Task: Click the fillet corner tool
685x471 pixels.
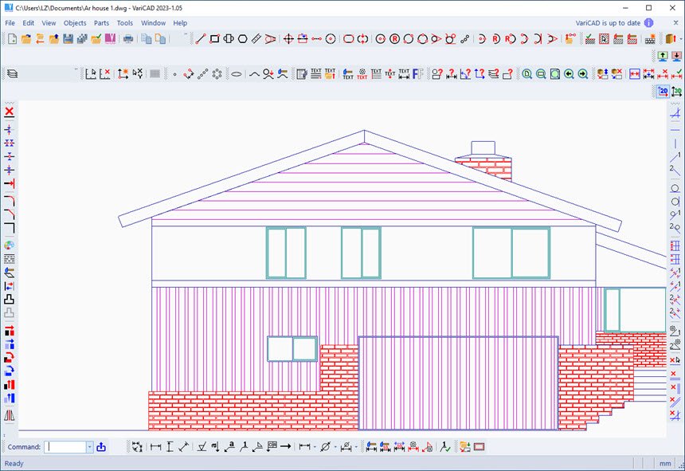Action: (10, 201)
